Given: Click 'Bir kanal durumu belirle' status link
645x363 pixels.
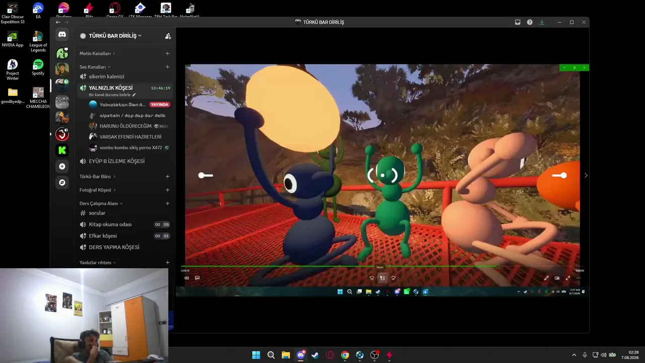Looking at the screenshot, I should pyautogui.click(x=110, y=95).
